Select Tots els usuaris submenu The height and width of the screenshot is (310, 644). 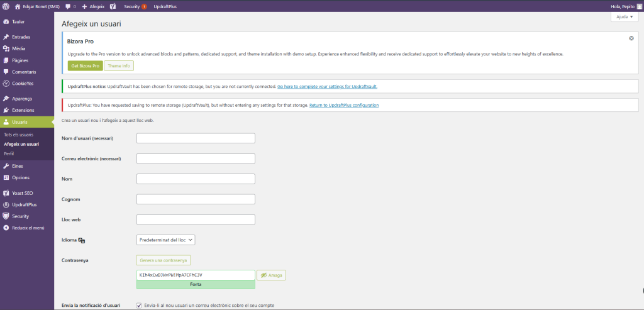(x=18, y=135)
